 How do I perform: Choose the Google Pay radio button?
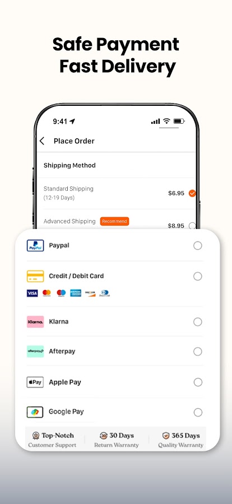click(x=198, y=412)
